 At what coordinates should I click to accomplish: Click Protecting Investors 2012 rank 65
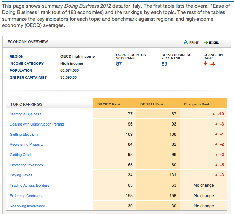pos(130,165)
